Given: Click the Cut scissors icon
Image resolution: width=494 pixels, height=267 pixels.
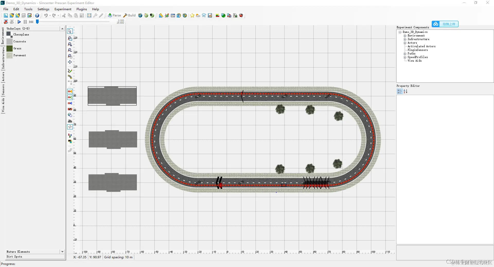Looking at the screenshot, I should point(64,16).
